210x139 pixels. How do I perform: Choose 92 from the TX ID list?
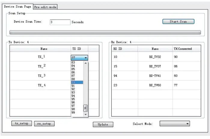[x=77, y=89]
